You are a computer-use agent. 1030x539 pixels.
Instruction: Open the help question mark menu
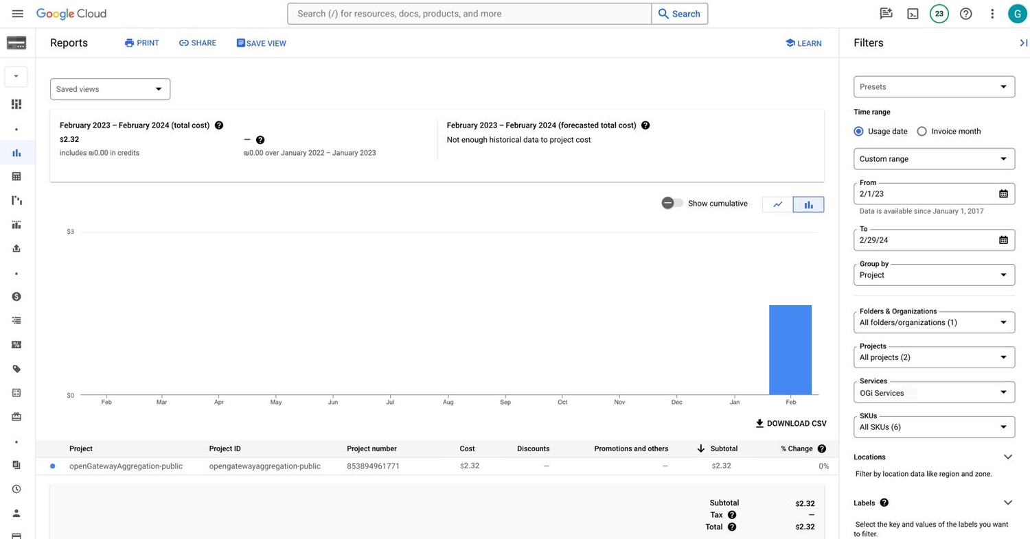(965, 14)
